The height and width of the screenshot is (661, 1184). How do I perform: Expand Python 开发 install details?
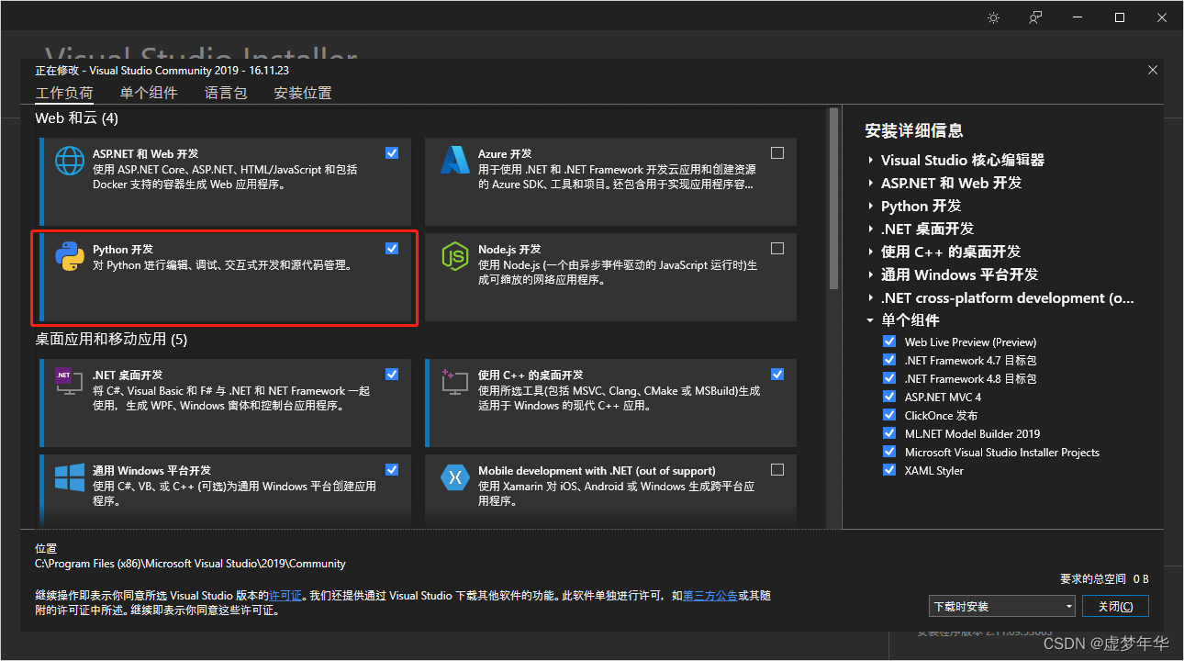[870, 206]
